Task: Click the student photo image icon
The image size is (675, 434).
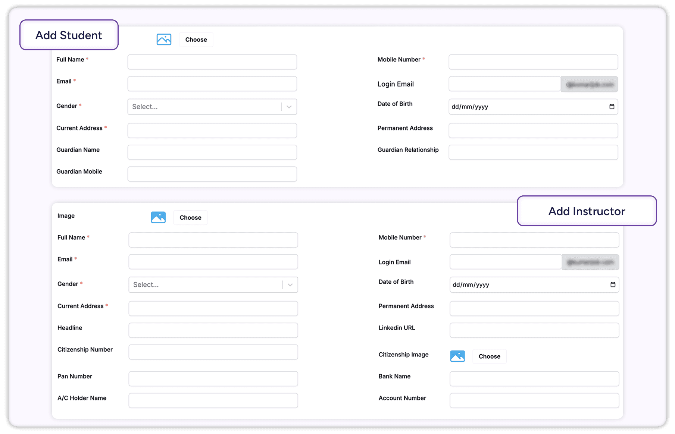Action: tap(163, 39)
